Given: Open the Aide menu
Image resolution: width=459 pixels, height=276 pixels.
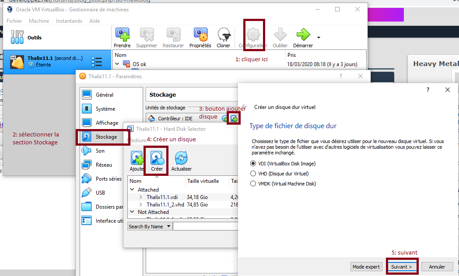Looking at the screenshot, I should pyautogui.click(x=95, y=21).
